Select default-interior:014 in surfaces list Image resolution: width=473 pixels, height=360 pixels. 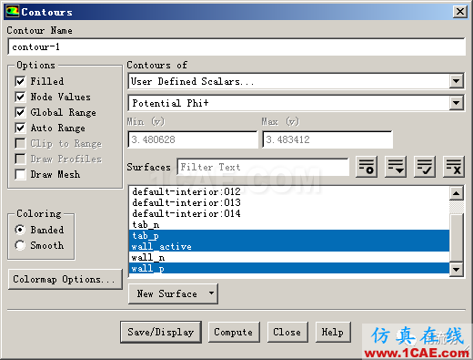tap(289, 213)
